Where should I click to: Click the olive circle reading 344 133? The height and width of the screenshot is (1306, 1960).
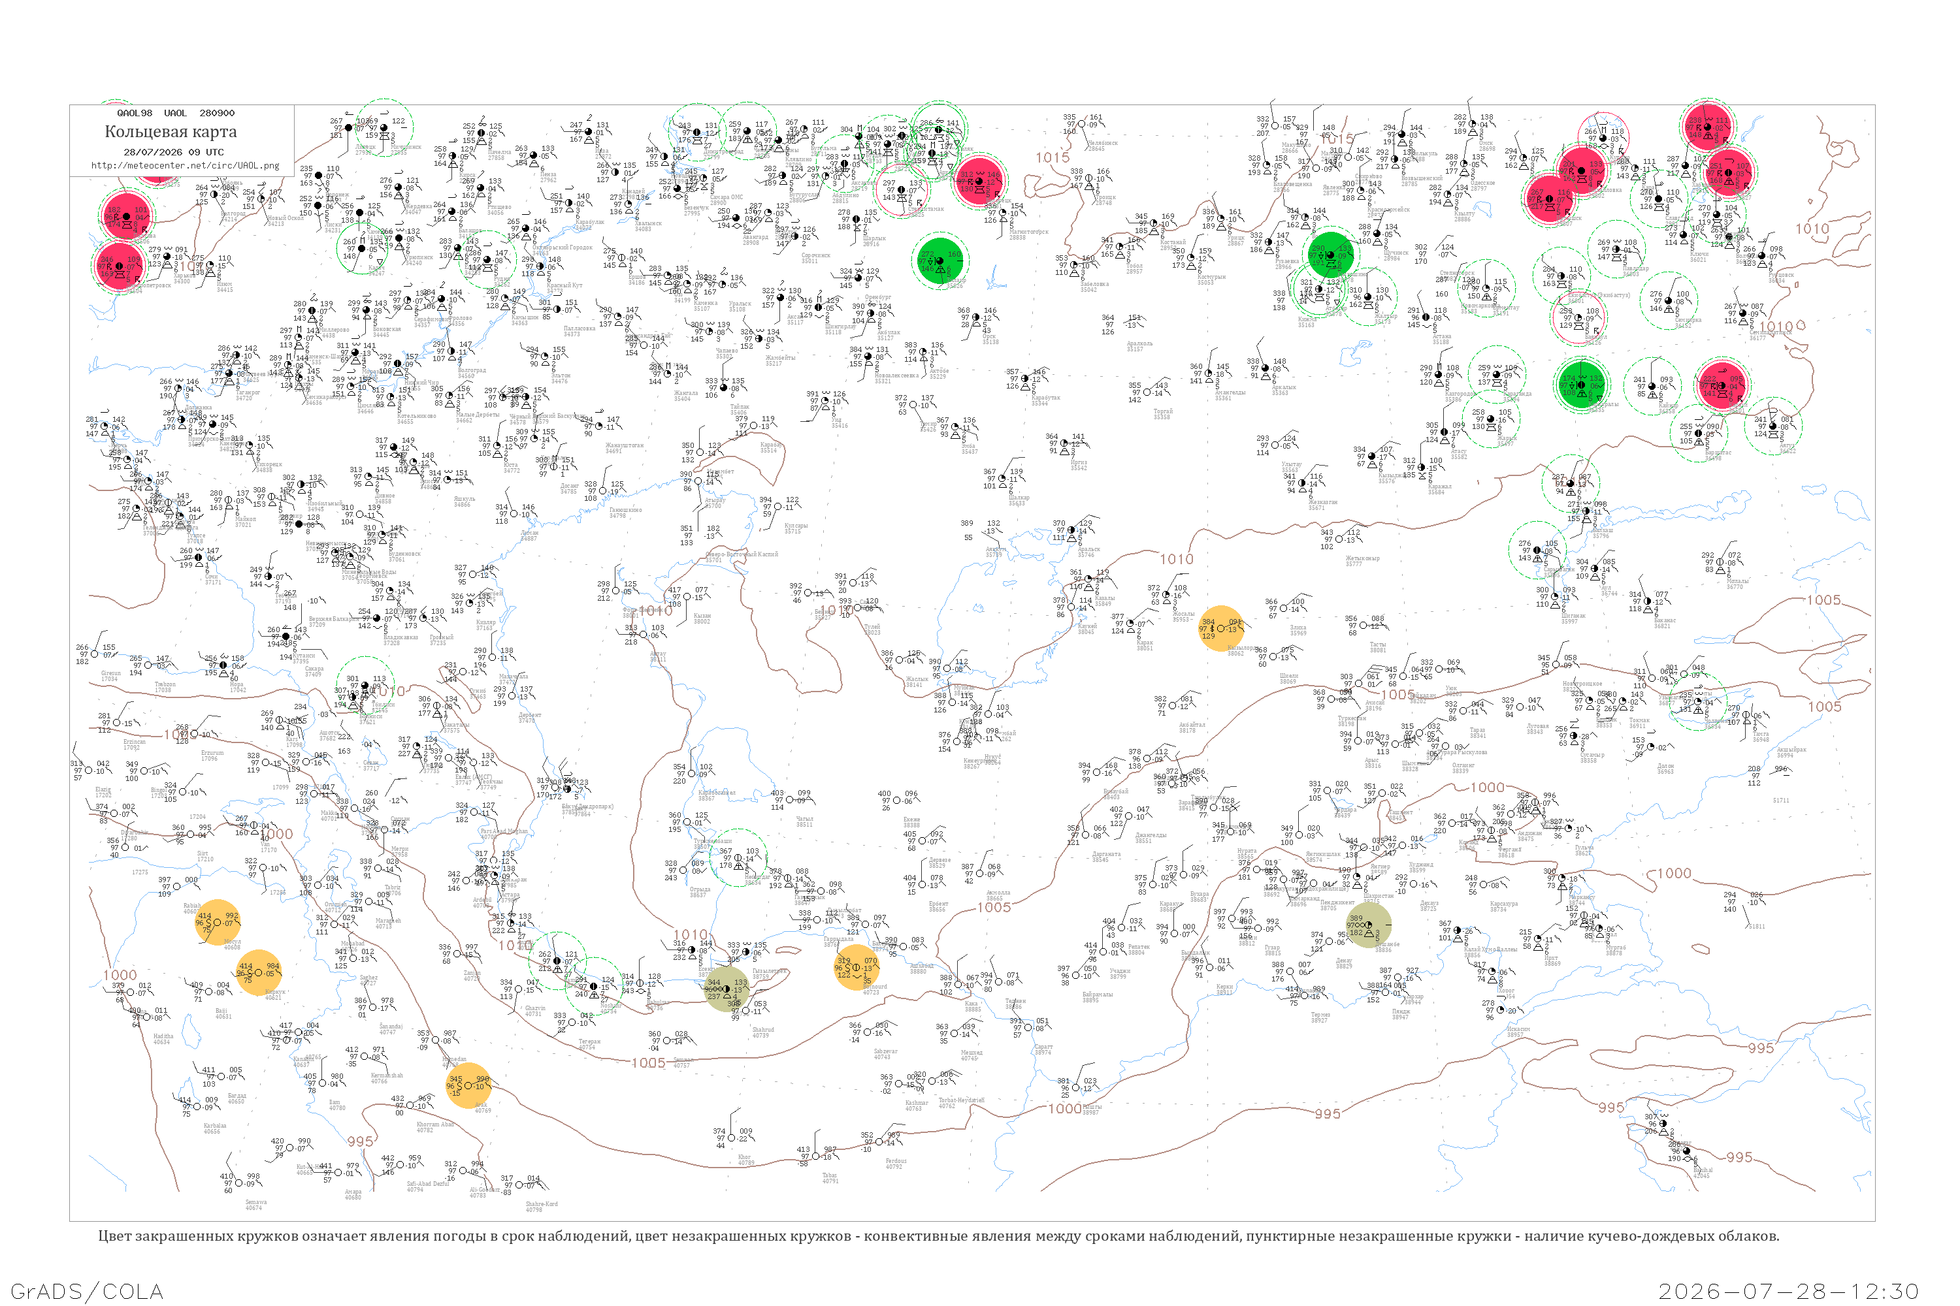pyautogui.click(x=727, y=989)
